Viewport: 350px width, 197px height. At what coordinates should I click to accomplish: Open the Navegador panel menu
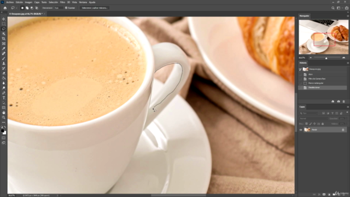click(348, 16)
